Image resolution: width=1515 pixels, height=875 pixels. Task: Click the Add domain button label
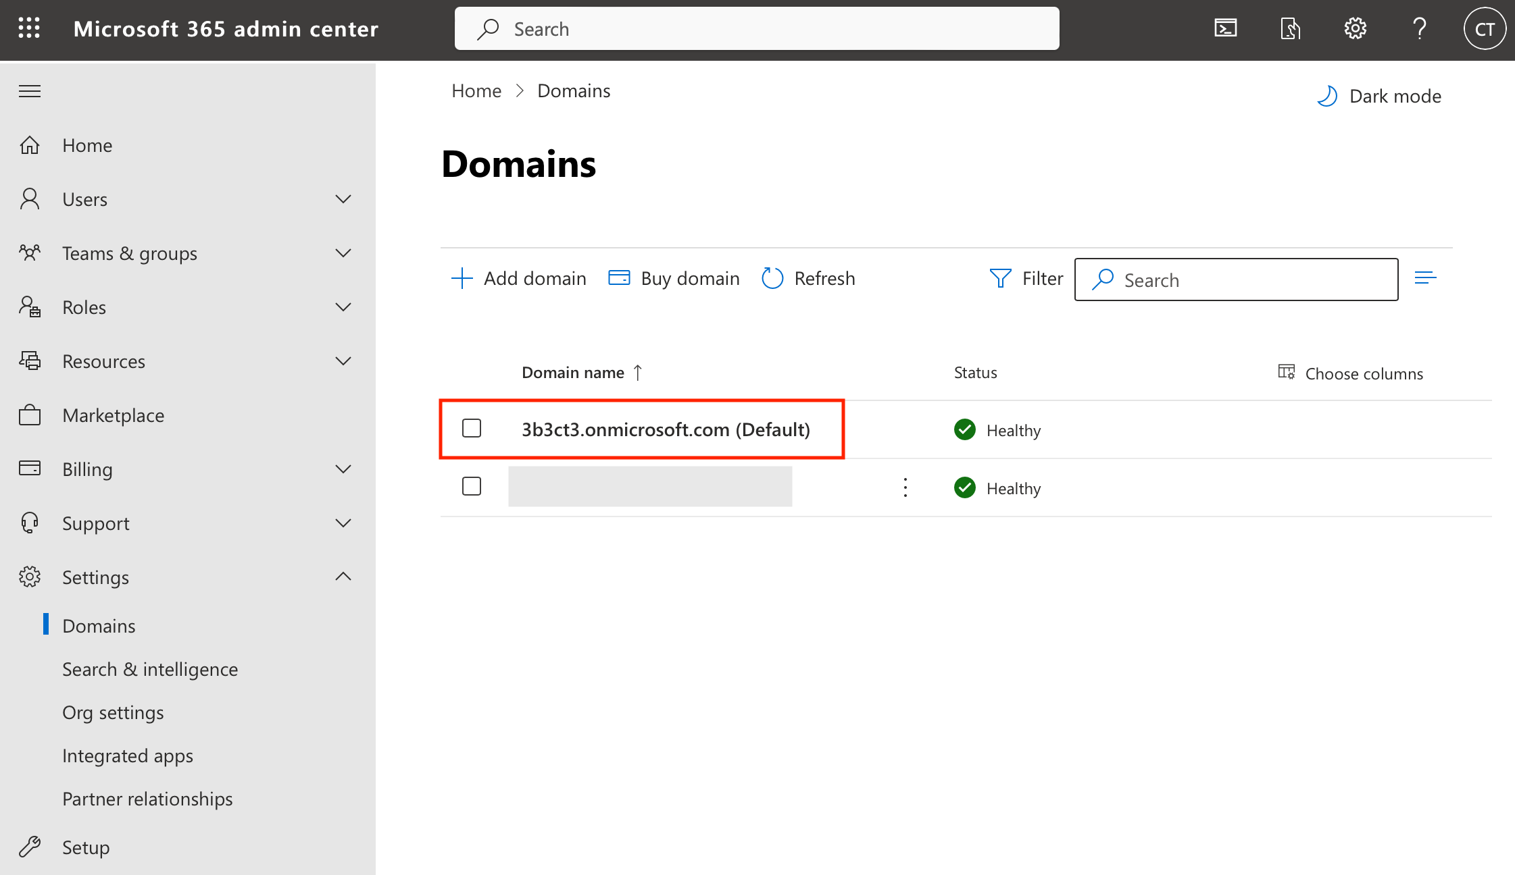(x=535, y=278)
